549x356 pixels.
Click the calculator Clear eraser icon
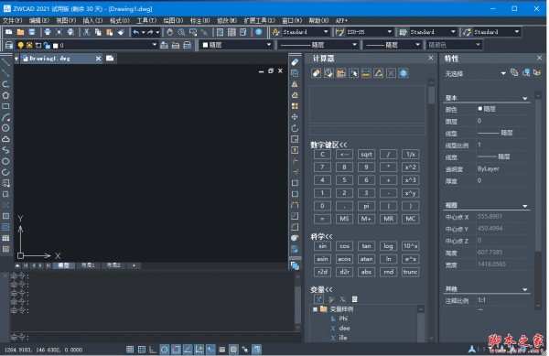[x=316, y=73]
